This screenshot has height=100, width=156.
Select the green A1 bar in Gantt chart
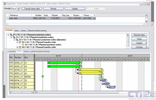pyautogui.click(x=64, y=62)
